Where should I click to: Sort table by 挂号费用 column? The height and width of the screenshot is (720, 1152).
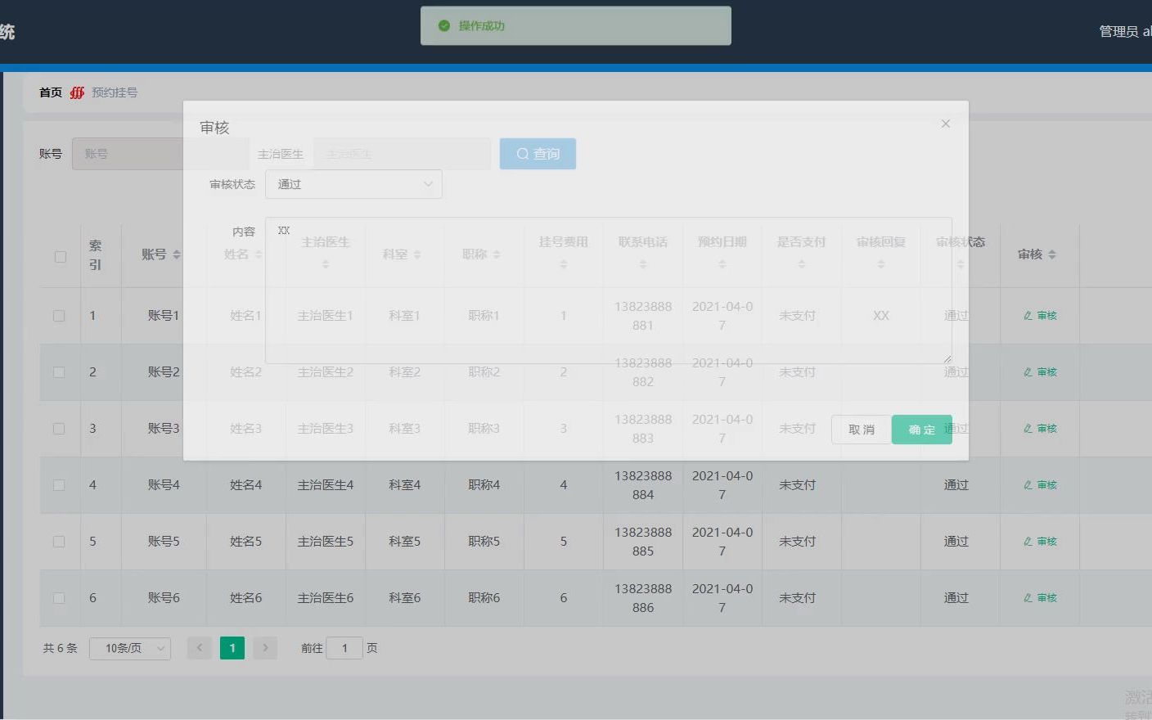[564, 265]
